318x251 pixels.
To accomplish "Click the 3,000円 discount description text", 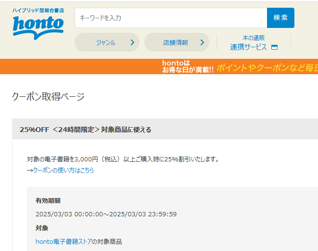I will [x=123, y=159].
